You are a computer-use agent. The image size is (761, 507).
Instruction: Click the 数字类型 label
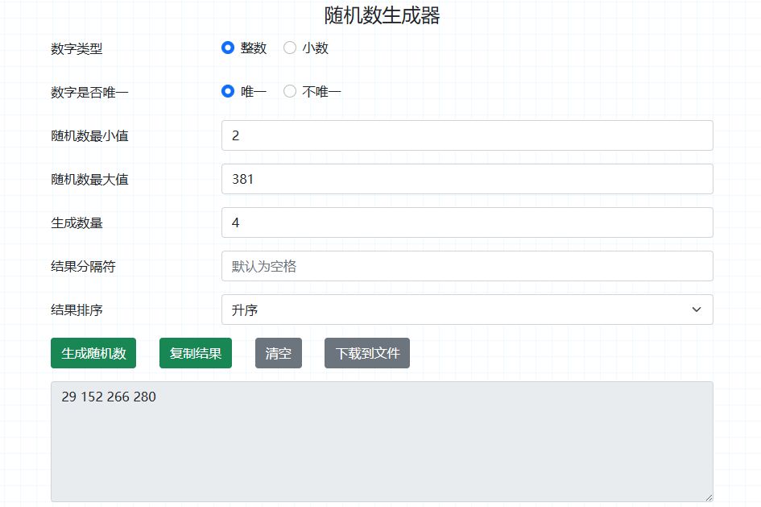[x=77, y=48]
